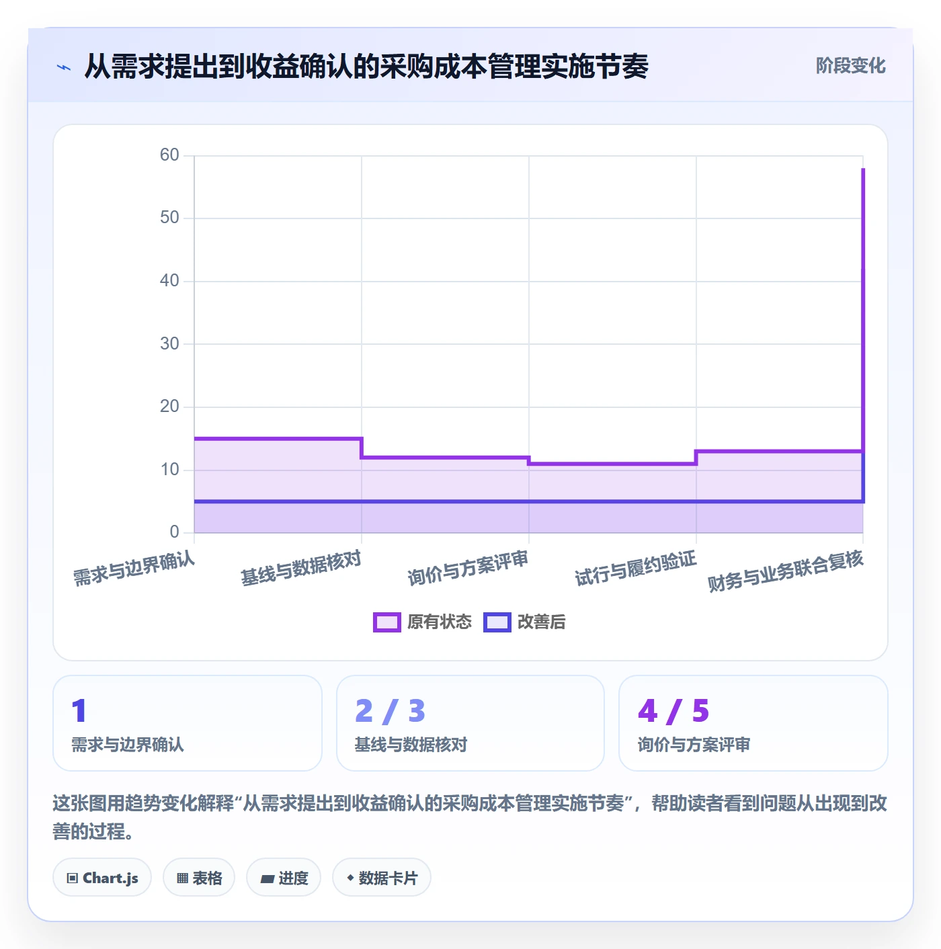Open the card numbered 2 / 3
The width and height of the screenshot is (941, 949).
pos(470,723)
